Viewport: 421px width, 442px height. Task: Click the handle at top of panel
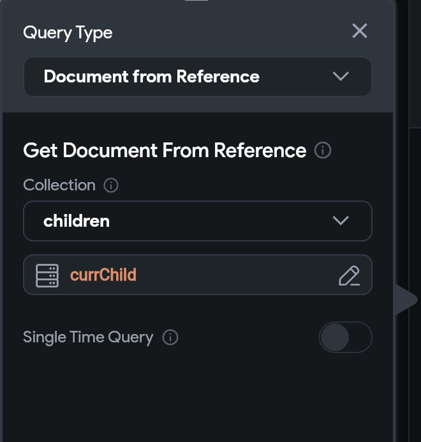197,1
